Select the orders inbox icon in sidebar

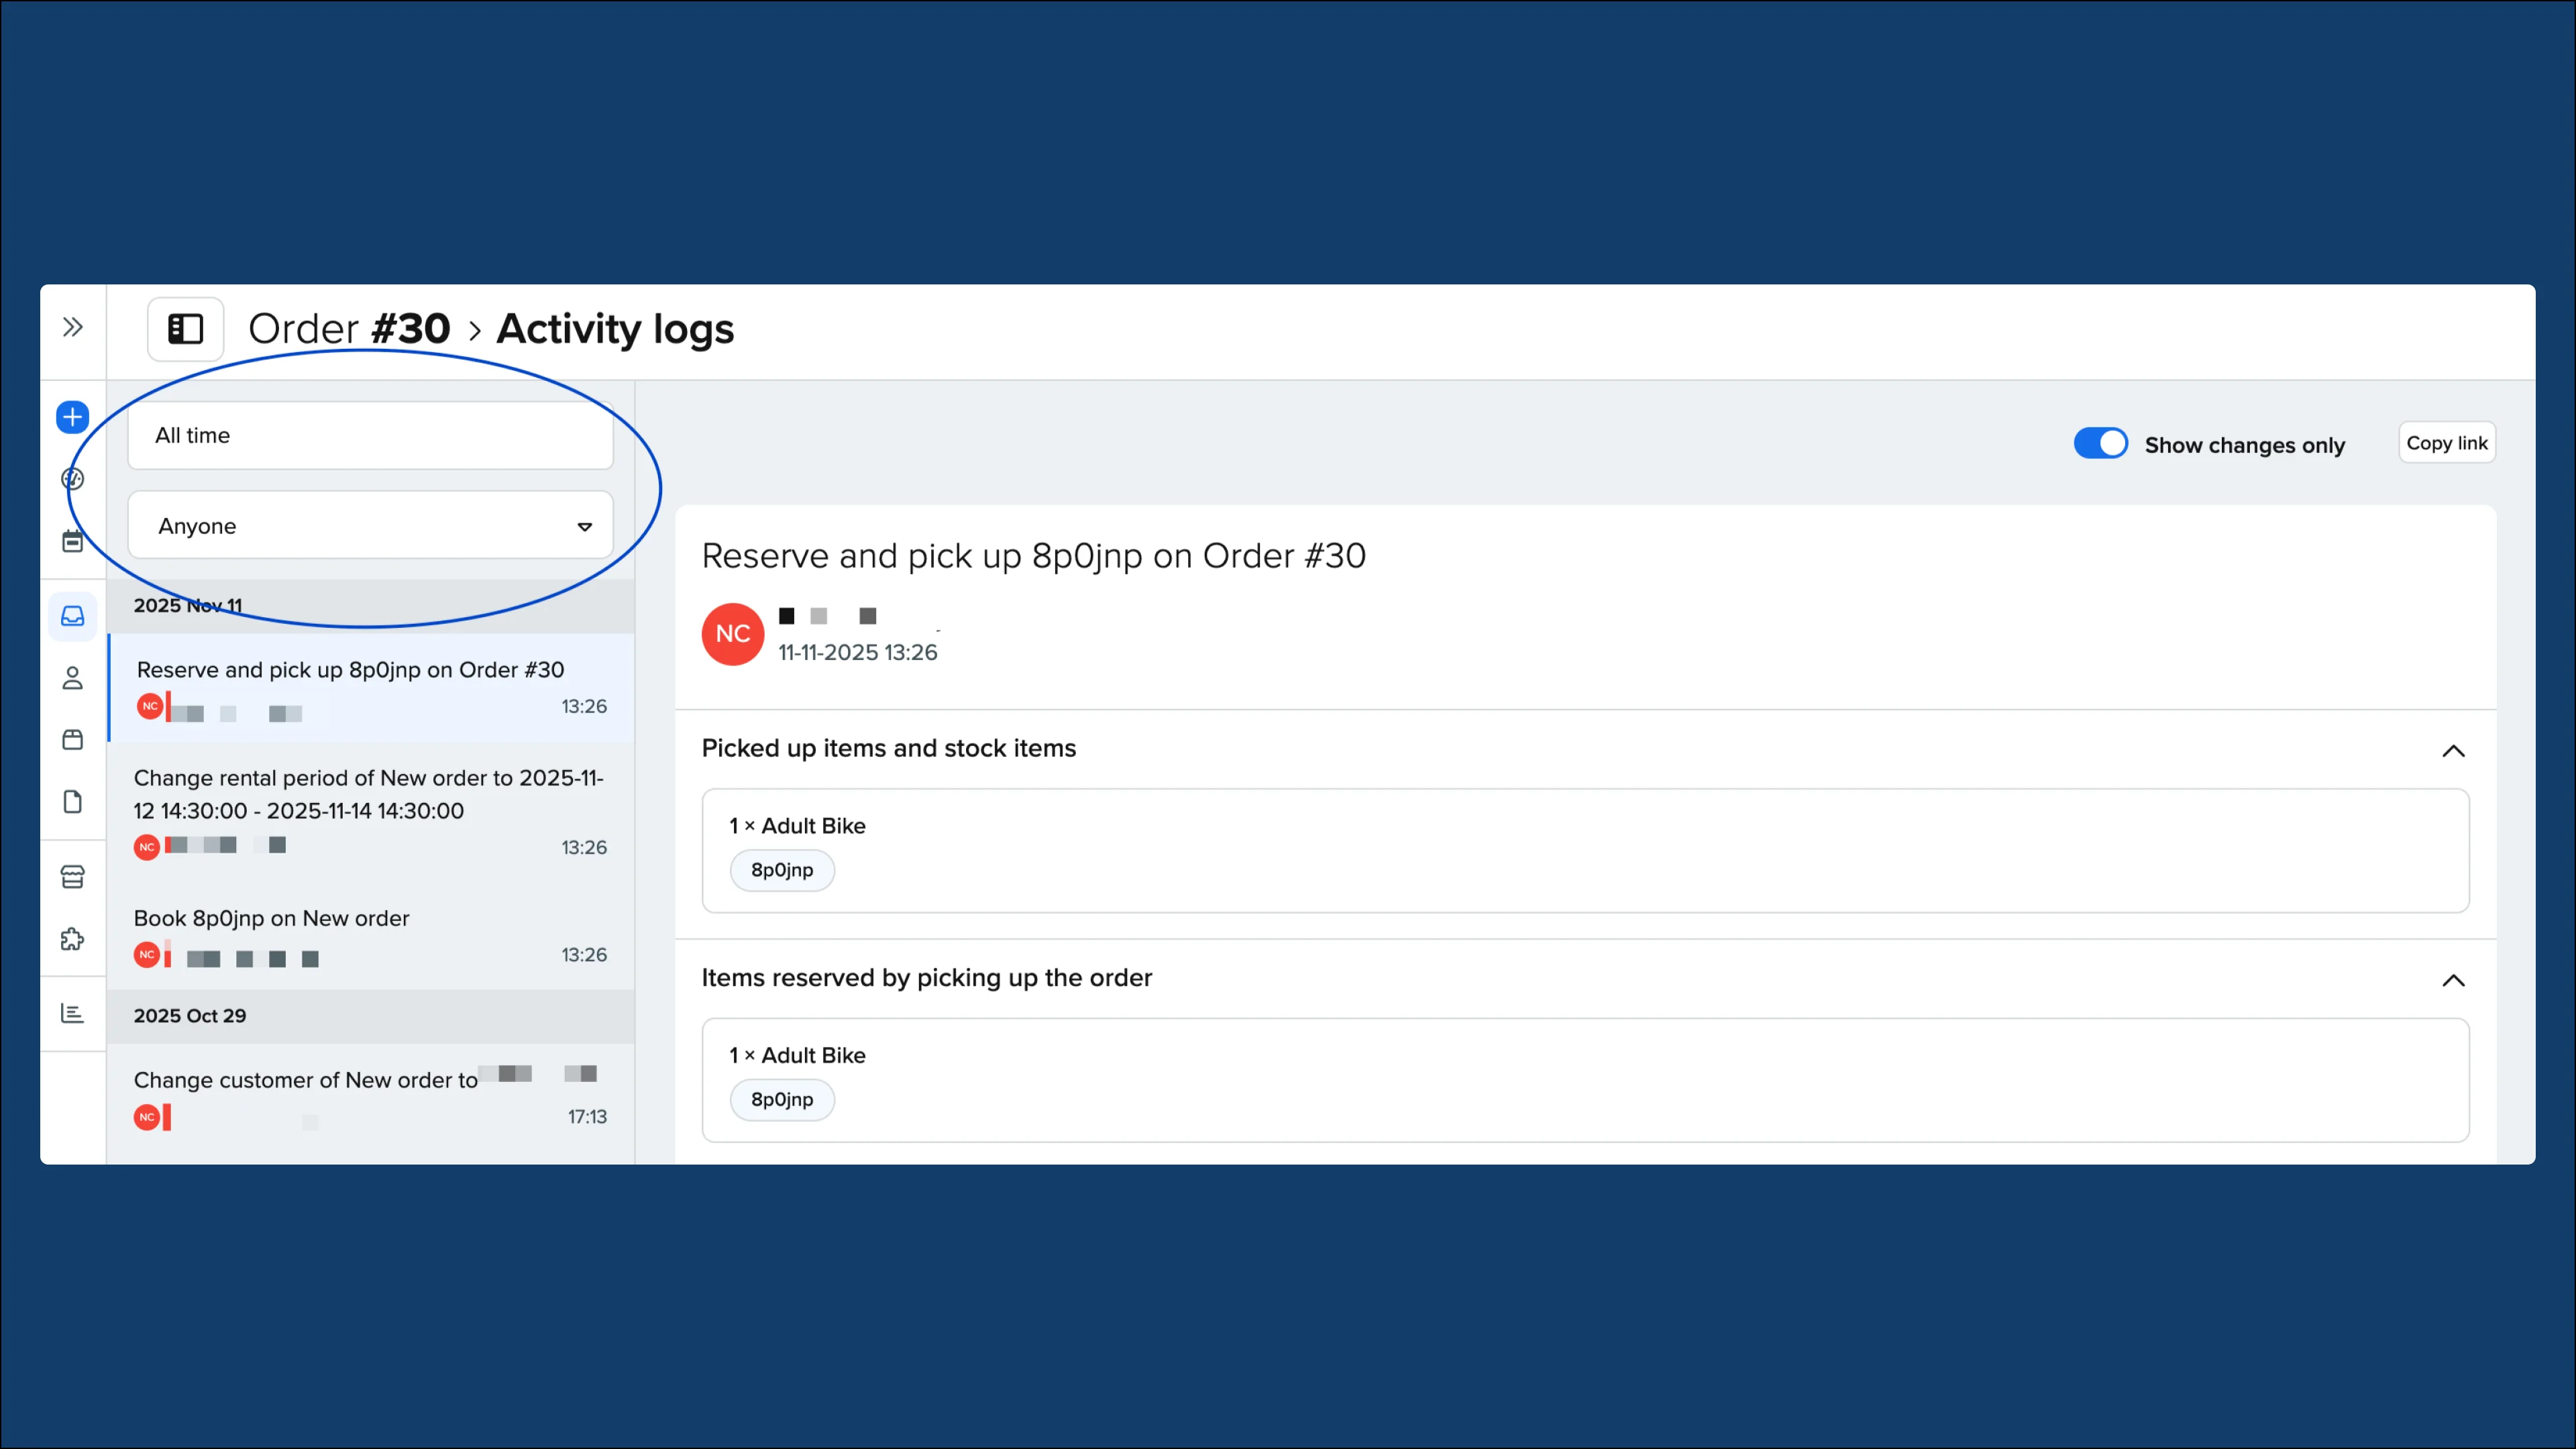pos(72,616)
